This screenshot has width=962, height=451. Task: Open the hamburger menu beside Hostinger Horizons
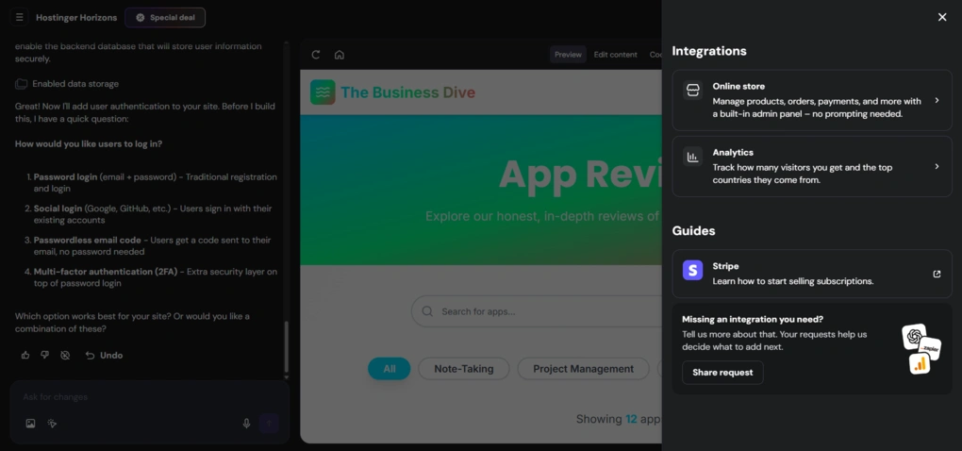(x=19, y=17)
